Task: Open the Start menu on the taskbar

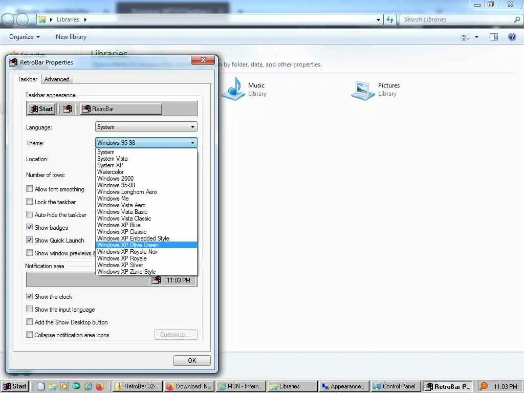Action: 15,386
